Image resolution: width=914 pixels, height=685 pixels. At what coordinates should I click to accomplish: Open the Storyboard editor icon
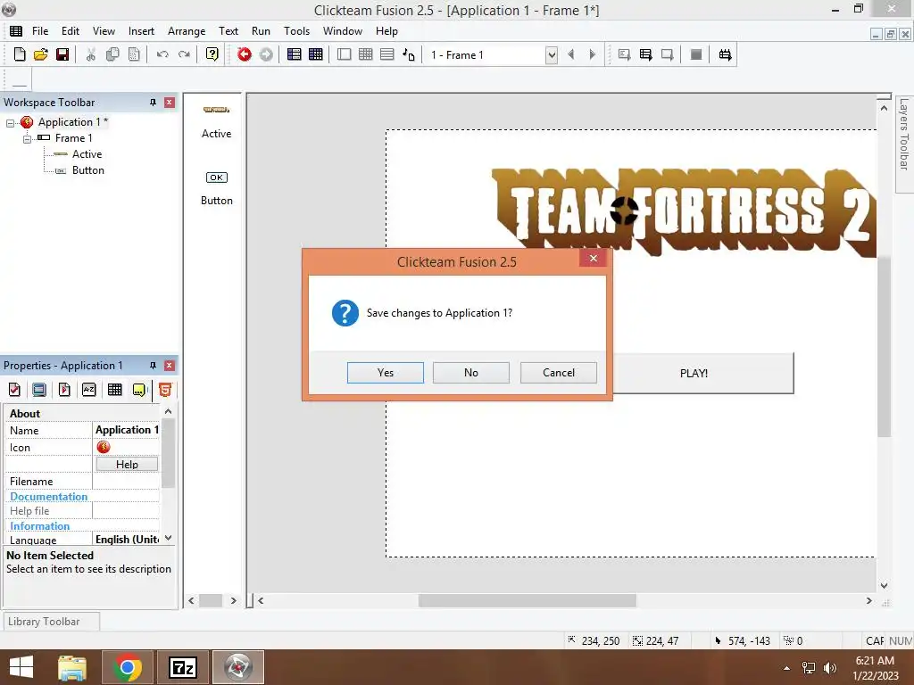[295, 54]
